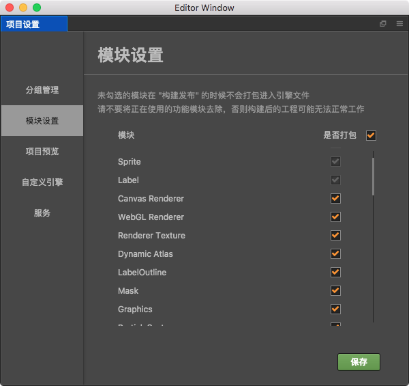Open the 自定义引擎 section
Screen dimensions: 409x386
coord(42,182)
